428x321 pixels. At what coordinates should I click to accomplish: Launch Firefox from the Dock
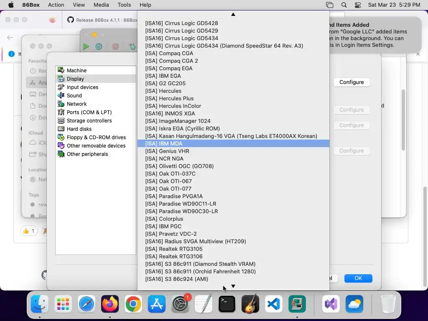point(110,304)
